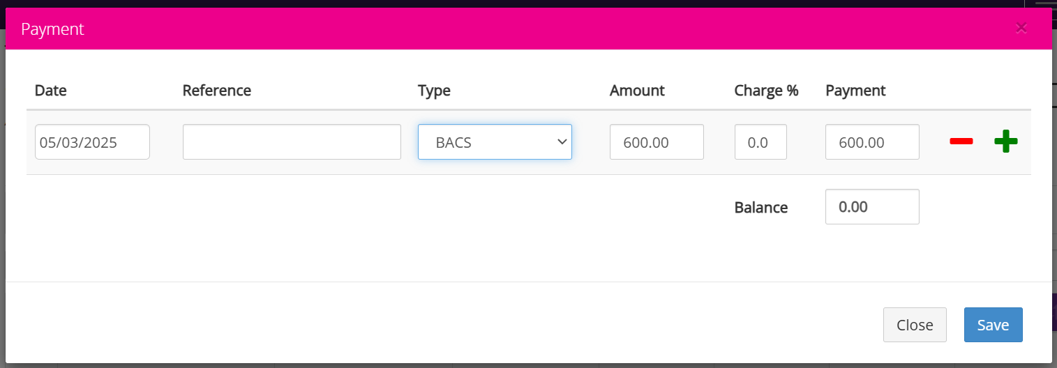This screenshot has width=1057, height=368.
Task: Click the Amount column header label
Action: click(x=637, y=91)
